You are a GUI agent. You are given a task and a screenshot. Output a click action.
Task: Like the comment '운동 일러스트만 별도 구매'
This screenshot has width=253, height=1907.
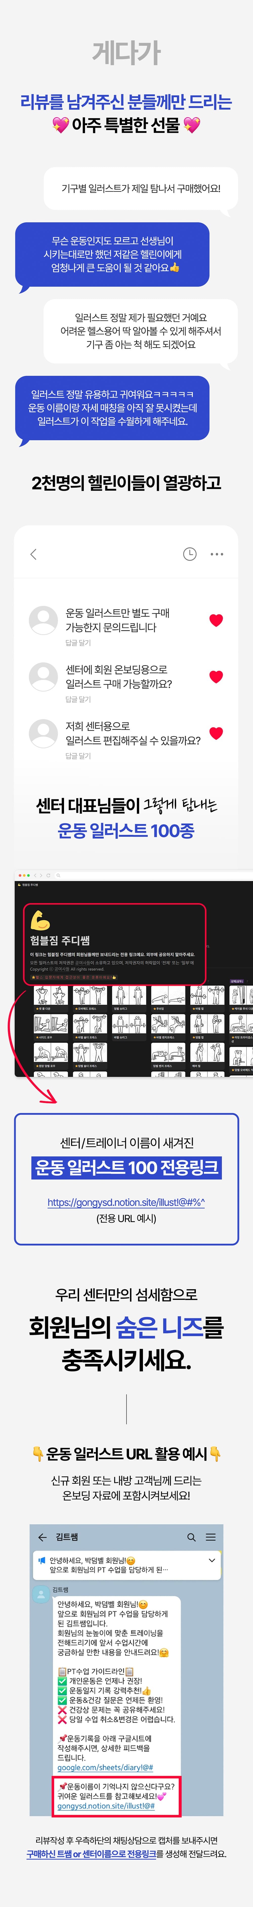(x=216, y=620)
